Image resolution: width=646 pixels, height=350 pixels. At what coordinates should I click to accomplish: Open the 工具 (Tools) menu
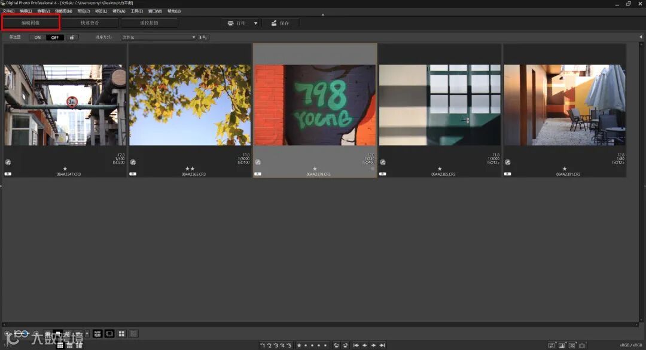click(136, 11)
